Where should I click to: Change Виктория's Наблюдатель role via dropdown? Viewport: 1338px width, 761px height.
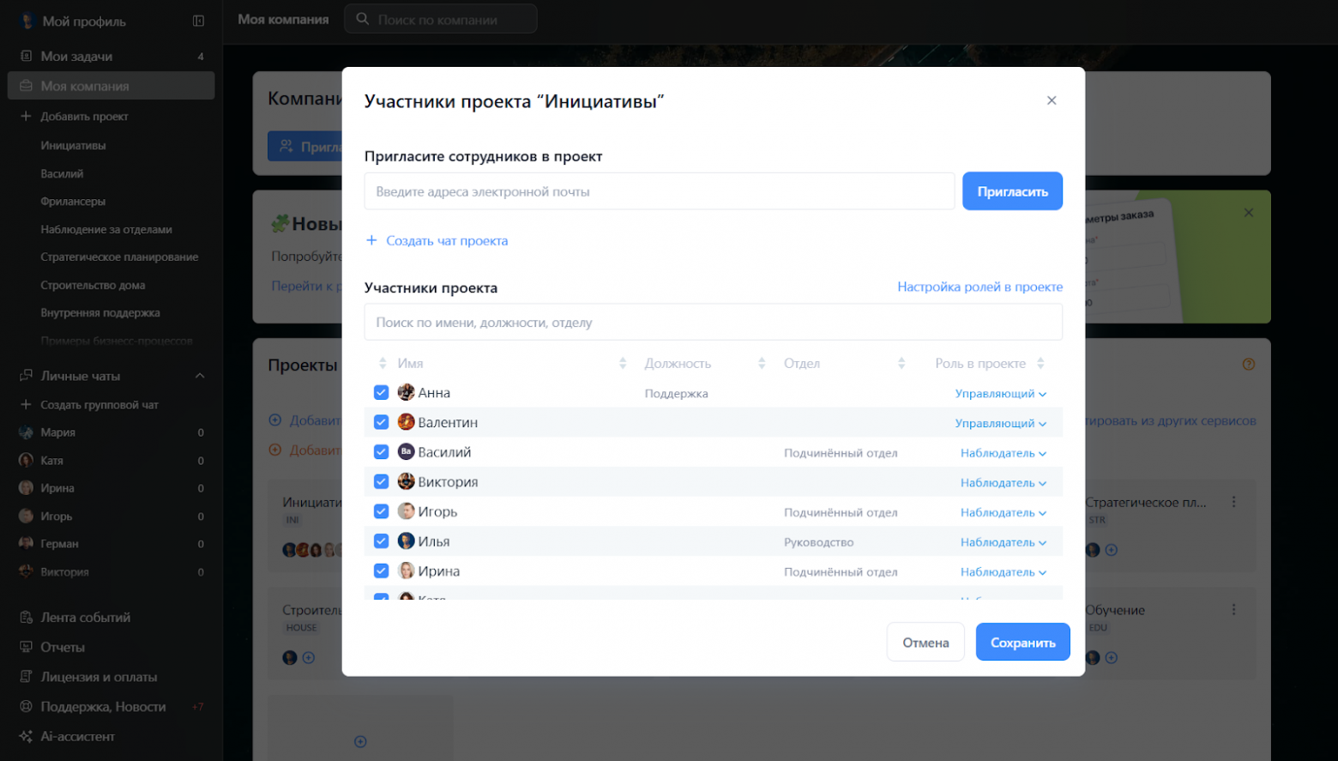(x=1003, y=482)
